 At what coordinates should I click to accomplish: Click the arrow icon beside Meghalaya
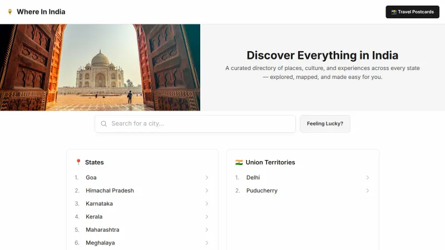pos(206,243)
